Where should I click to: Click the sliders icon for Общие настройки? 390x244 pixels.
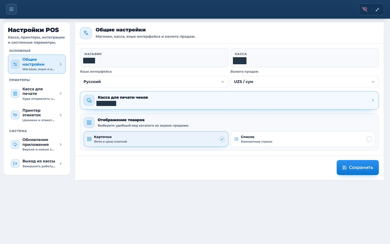point(15,64)
